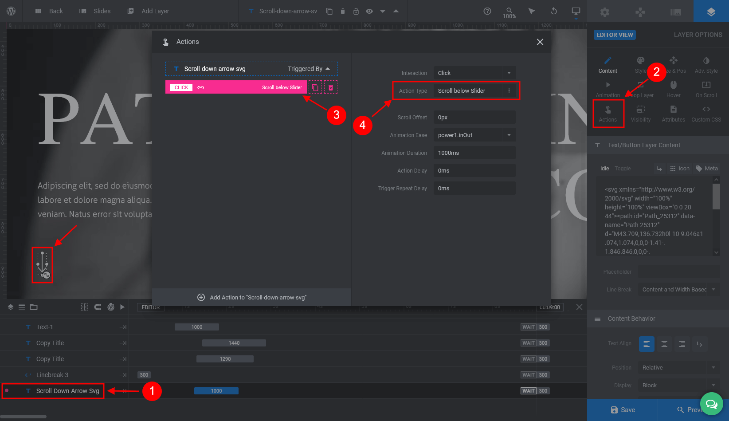Delete the Scroll below Slider action
Viewport: 729px width, 421px height.
pos(331,87)
